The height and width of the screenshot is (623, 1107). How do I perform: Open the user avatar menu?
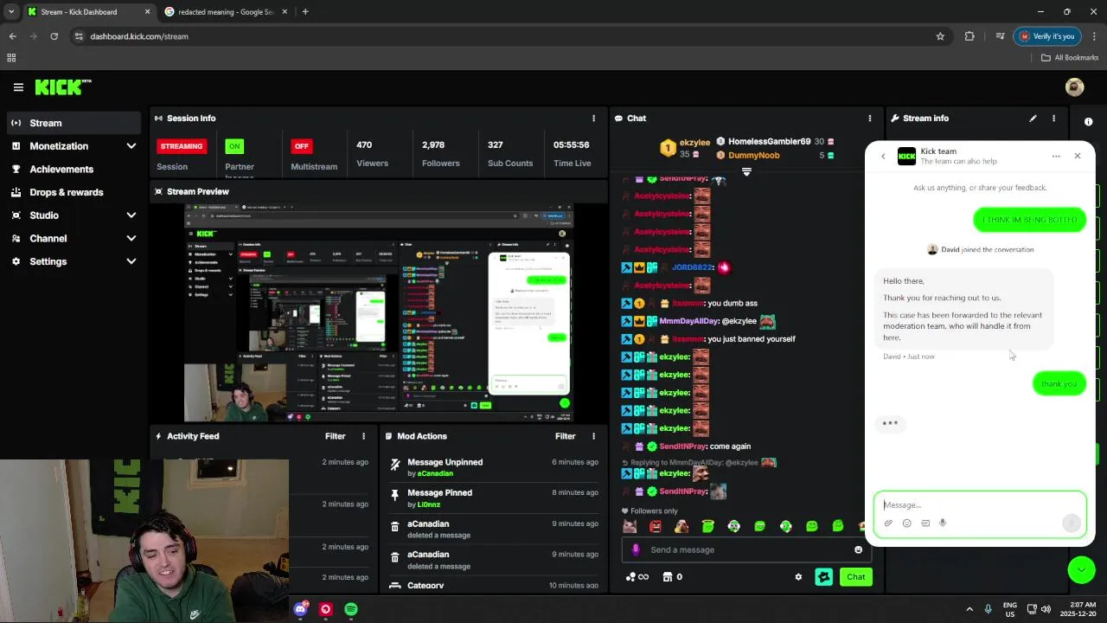pyautogui.click(x=1075, y=87)
